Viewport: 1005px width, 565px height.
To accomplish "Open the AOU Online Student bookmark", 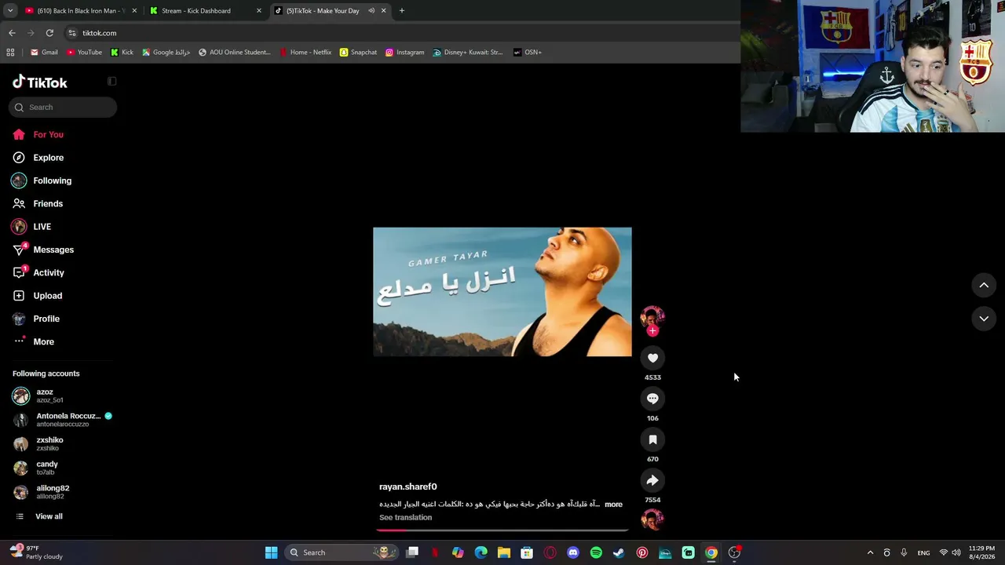I will coord(234,53).
